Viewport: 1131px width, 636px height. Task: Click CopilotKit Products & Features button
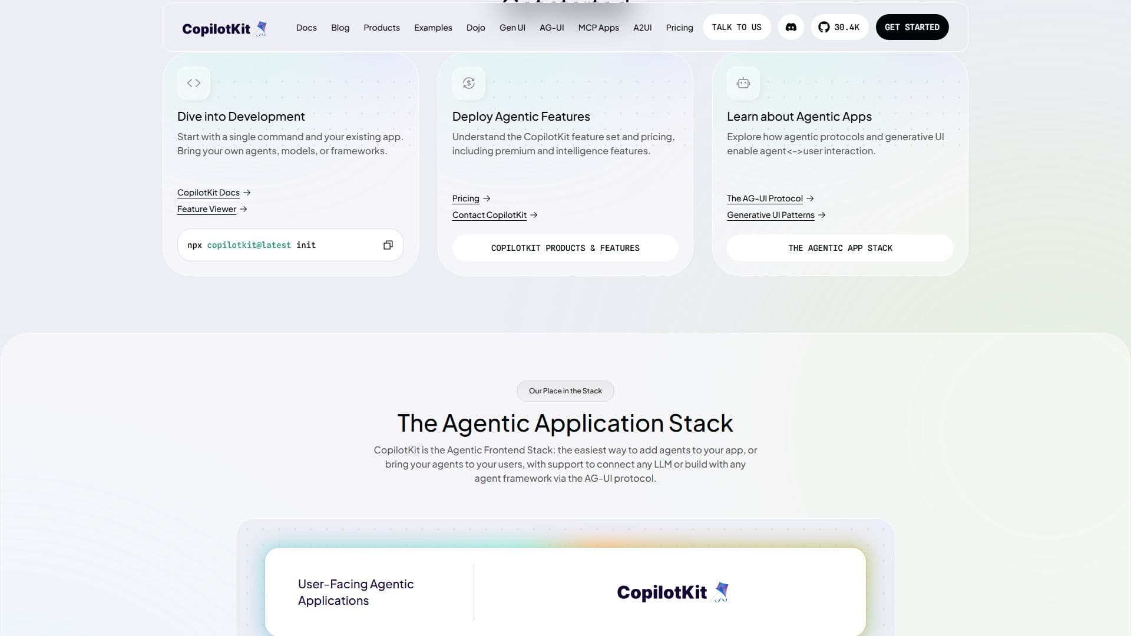point(565,248)
